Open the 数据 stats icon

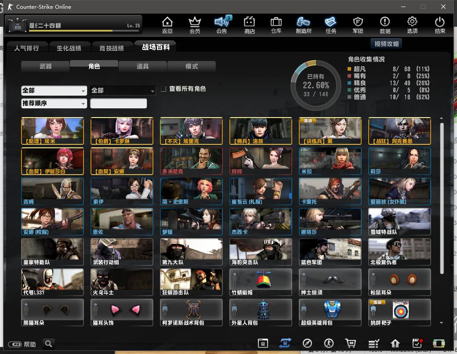coord(385,25)
